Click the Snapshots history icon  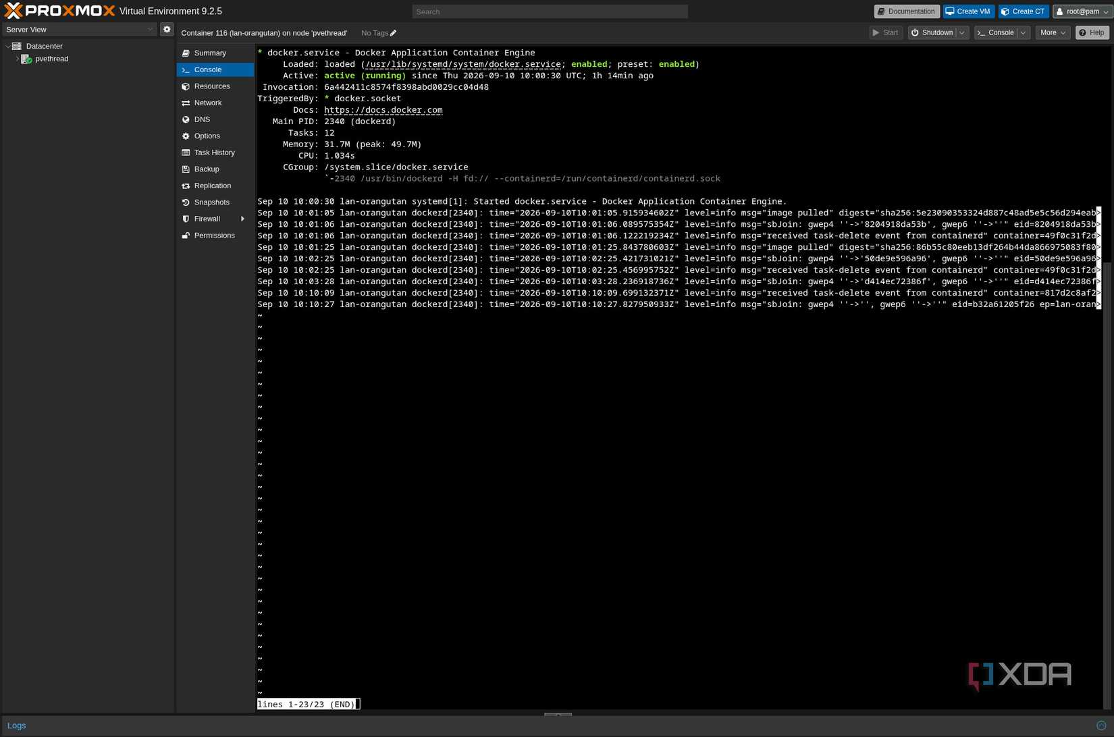[186, 202]
